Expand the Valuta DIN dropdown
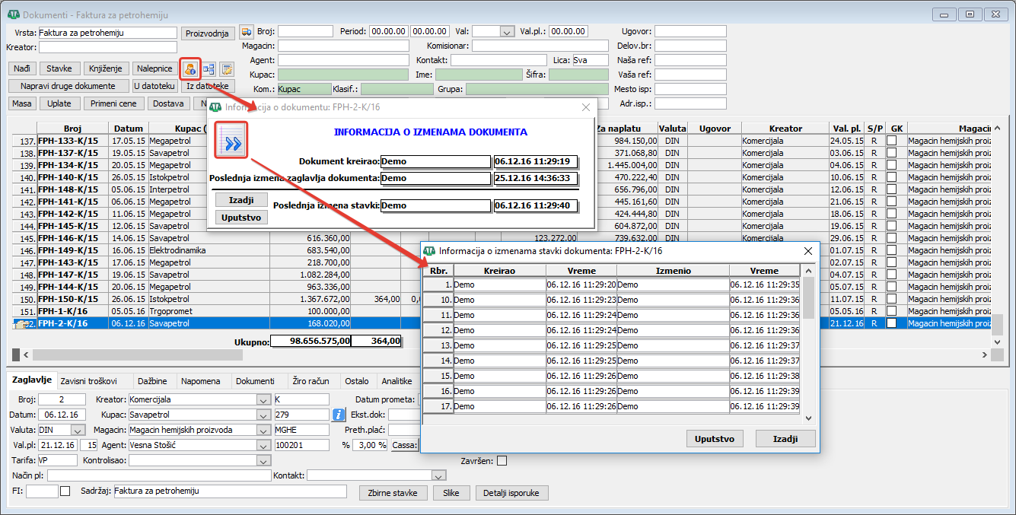 coord(78,430)
